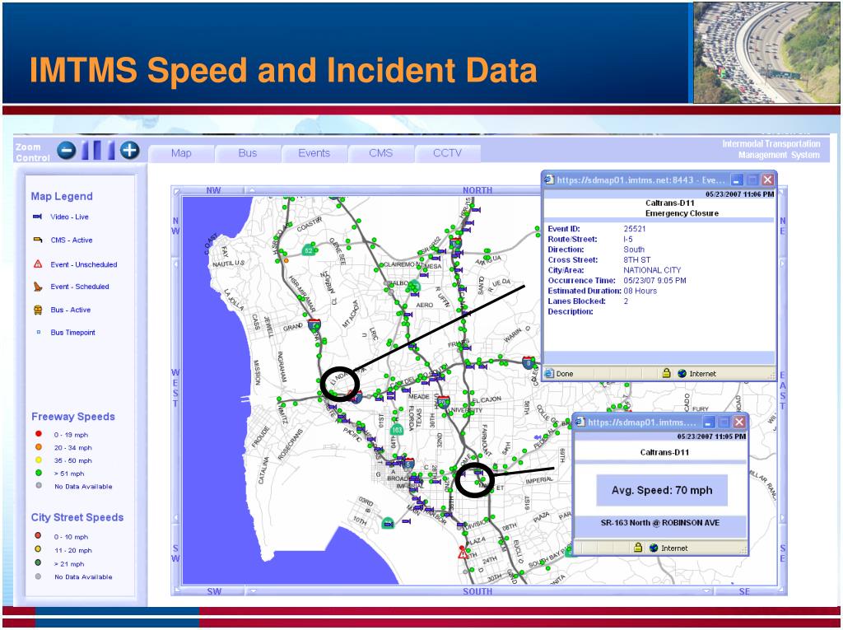Click the SR-163 route shield on map
The width and height of the screenshot is (843, 630).
tap(397, 429)
